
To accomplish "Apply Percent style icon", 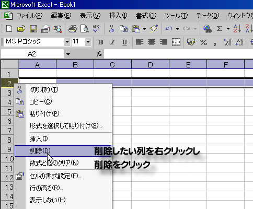I will click(x=203, y=42).
